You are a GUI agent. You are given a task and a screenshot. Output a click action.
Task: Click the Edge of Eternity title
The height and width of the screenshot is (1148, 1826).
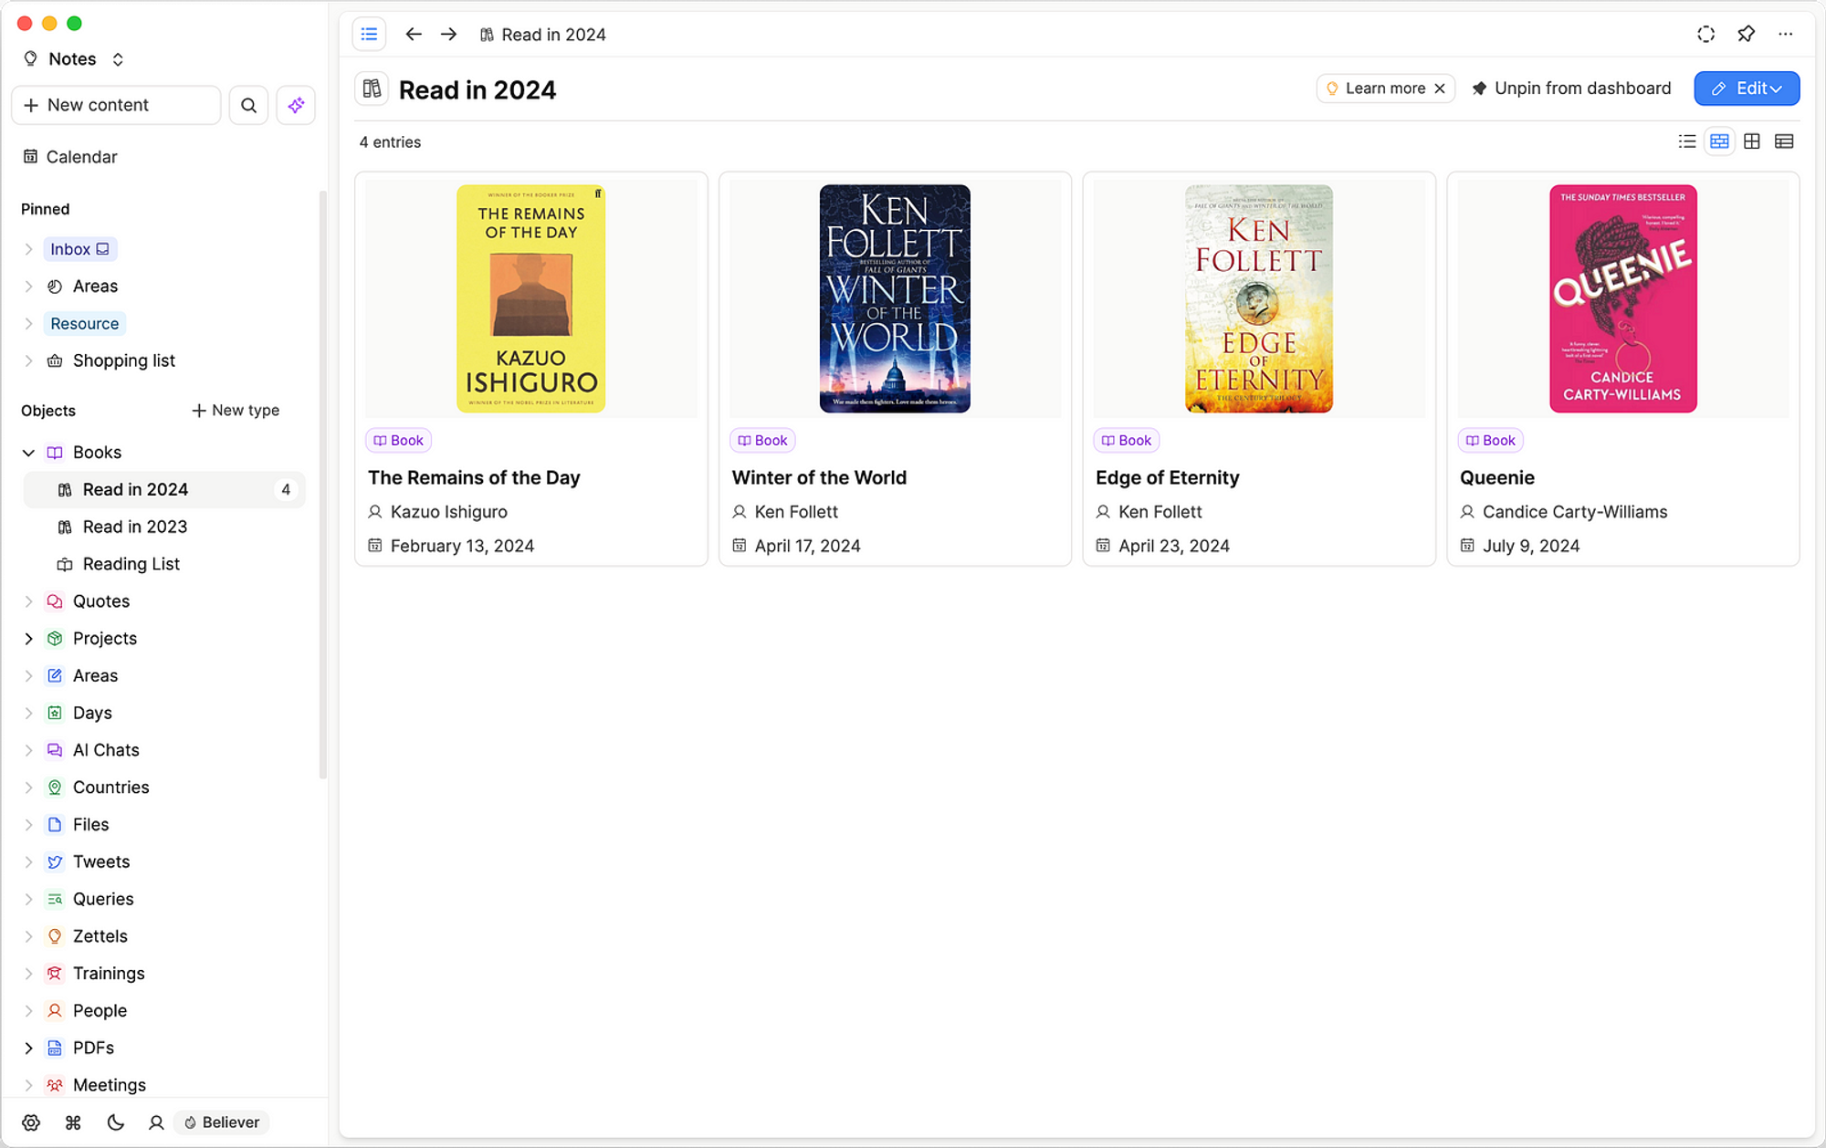pyautogui.click(x=1167, y=478)
